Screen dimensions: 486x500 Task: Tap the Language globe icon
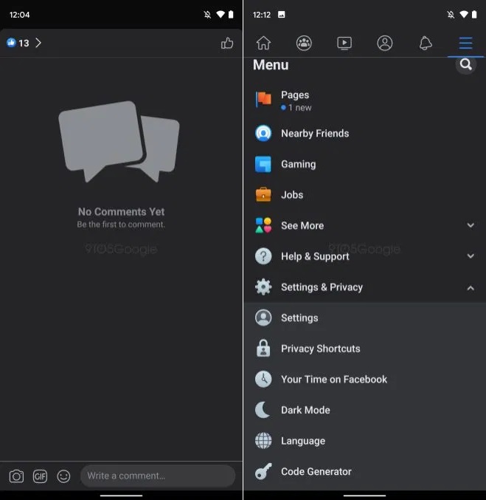[263, 440]
